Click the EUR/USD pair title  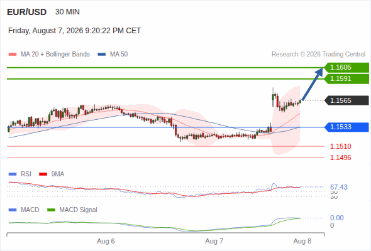tap(27, 12)
